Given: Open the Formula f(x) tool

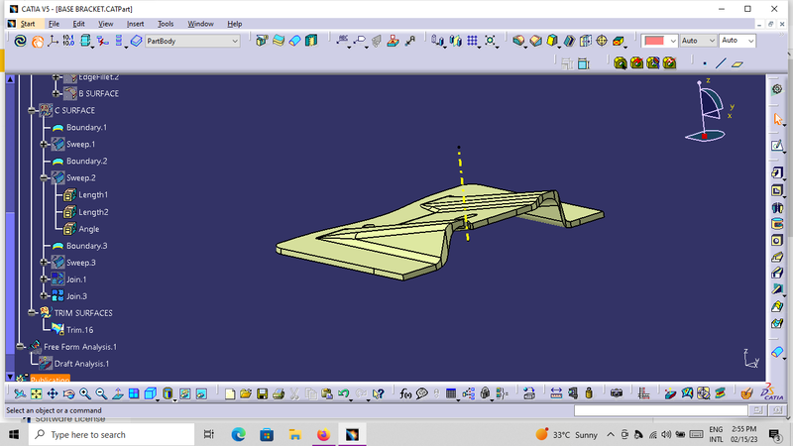Looking at the screenshot, I should [x=405, y=393].
